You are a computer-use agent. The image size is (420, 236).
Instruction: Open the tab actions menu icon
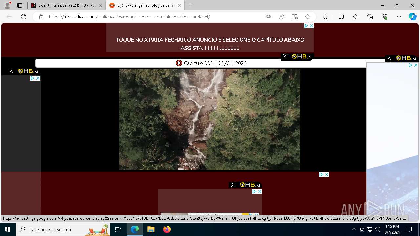20,5
